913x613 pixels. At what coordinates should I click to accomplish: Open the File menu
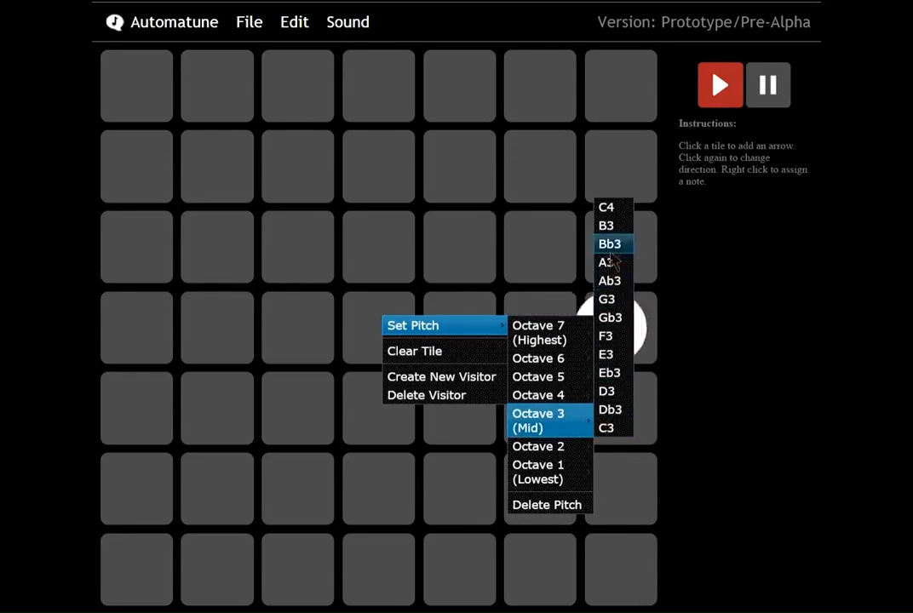249,22
